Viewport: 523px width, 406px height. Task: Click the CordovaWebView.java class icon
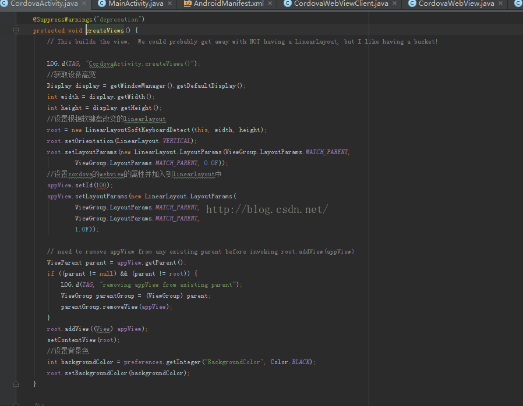(412, 3)
